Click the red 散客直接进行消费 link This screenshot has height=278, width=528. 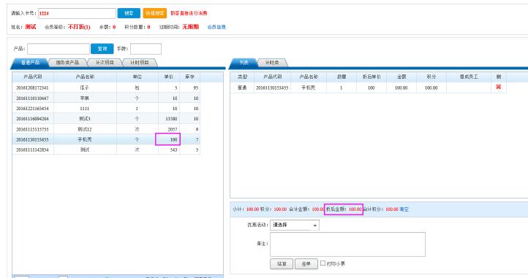tap(189, 13)
